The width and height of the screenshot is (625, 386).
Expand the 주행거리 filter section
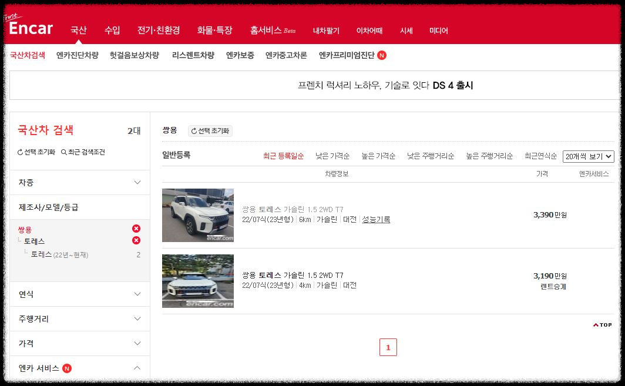click(x=80, y=319)
